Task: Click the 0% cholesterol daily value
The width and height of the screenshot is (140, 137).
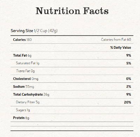Action: 128,79
